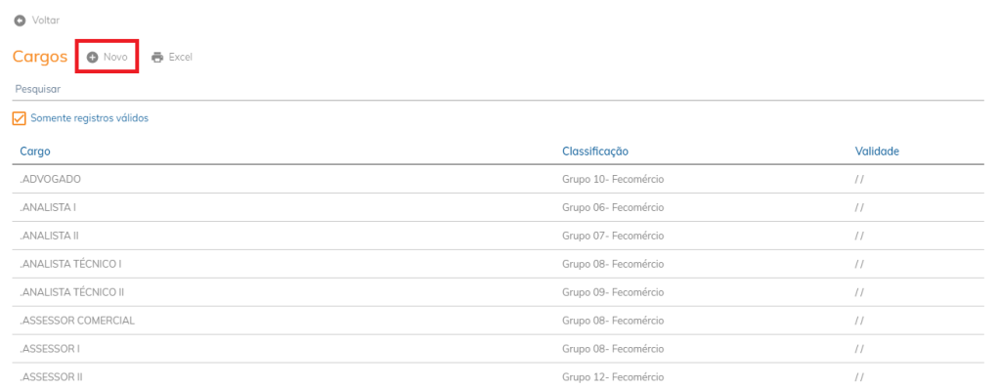Screen dimensions: 1001x389
Task: Click the Voltar back arrow icon
Action: point(20,21)
